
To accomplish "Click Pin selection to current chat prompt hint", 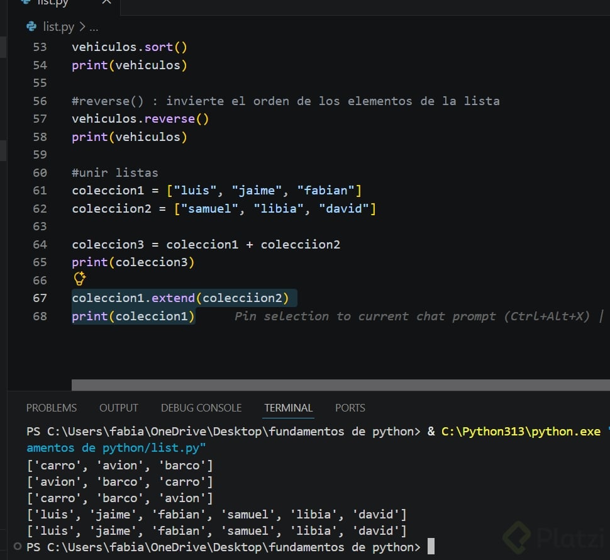I will coord(412,316).
